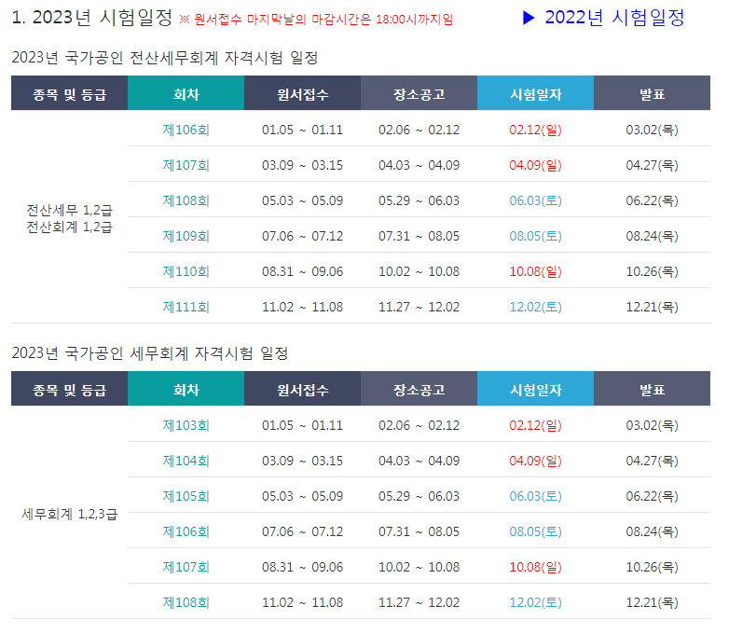The width and height of the screenshot is (729, 634).
Task: Click '10.26(목)' in the 제110회 row
Action: coord(652,271)
